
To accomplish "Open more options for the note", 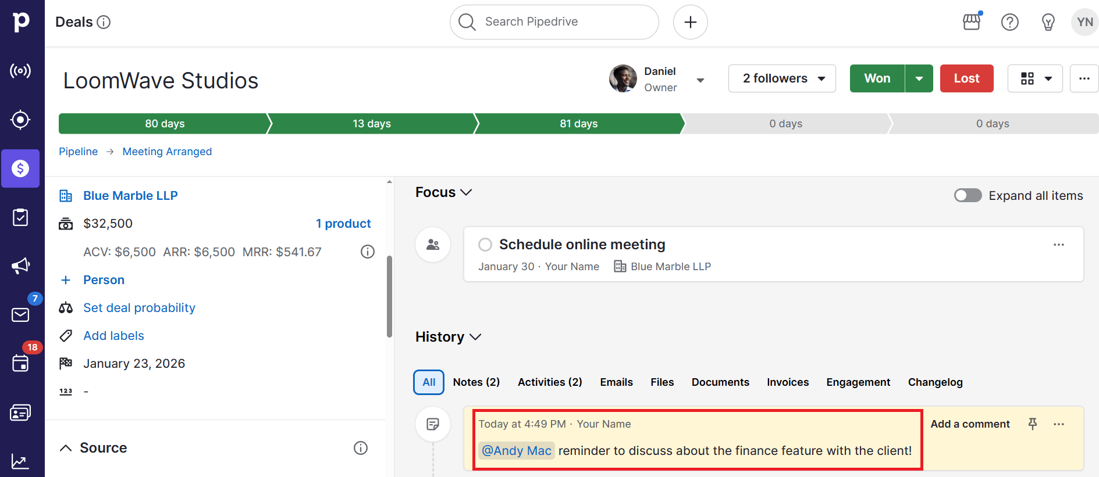I will coord(1059,424).
